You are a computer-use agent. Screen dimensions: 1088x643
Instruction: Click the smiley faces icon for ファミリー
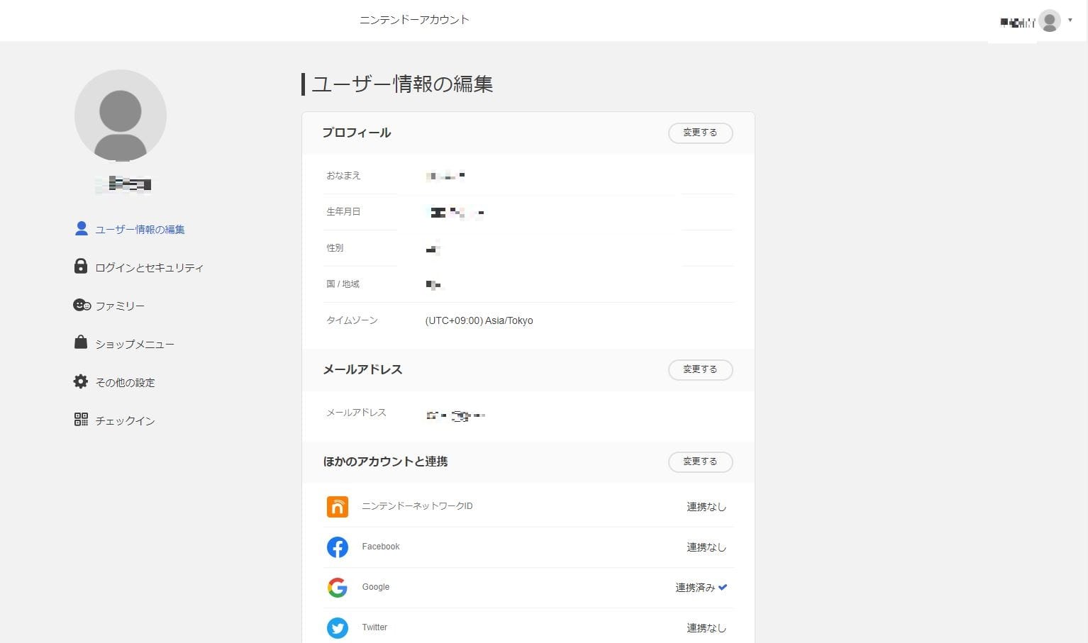pos(81,304)
